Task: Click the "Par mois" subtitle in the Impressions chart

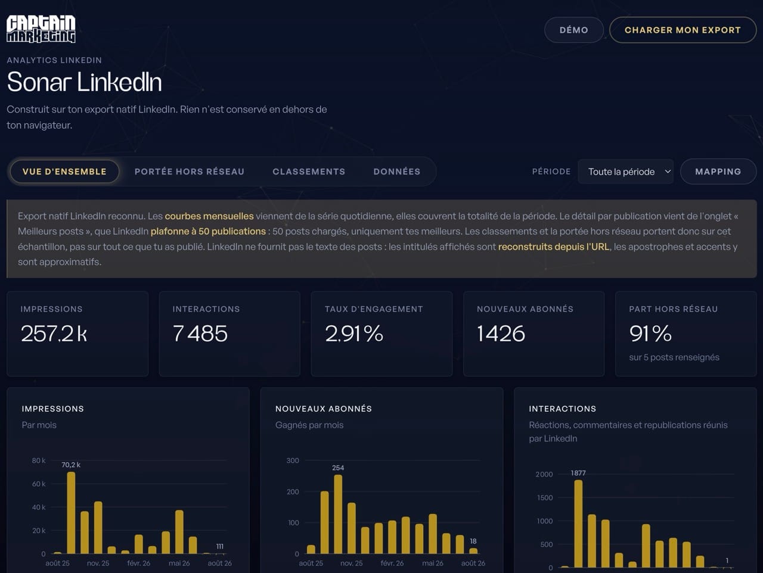Action: pos(39,425)
